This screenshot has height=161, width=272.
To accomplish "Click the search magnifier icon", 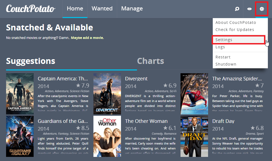I will point(237,9).
